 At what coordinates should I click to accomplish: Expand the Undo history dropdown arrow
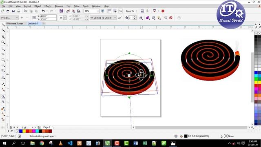coord(47,11)
